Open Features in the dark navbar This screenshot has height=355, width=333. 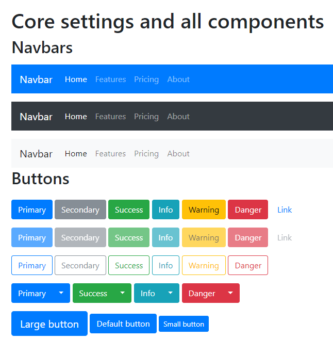pyautogui.click(x=110, y=116)
